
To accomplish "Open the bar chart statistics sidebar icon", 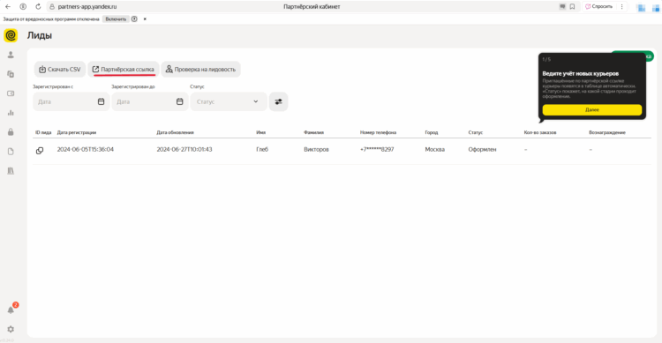I will coord(11,113).
